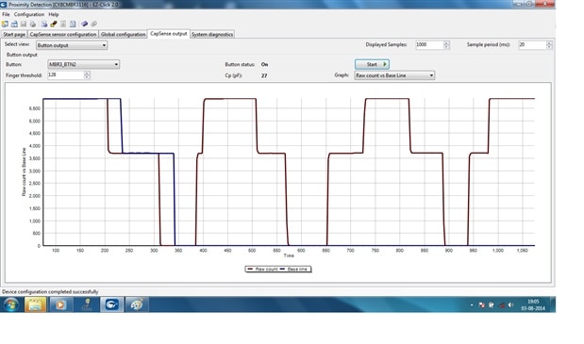The height and width of the screenshot is (344, 584).
Task: Open Windows Start menu orb
Action: coord(10,305)
